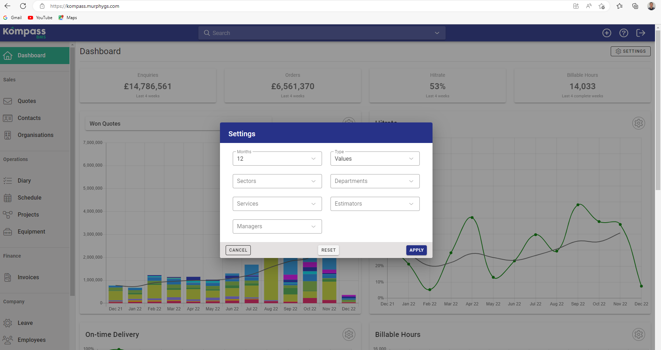661x350 pixels.
Task: Open the Months dropdown showing 12
Action: point(277,159)
